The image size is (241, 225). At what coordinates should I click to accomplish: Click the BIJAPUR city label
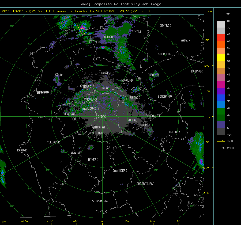pos(109,37)
